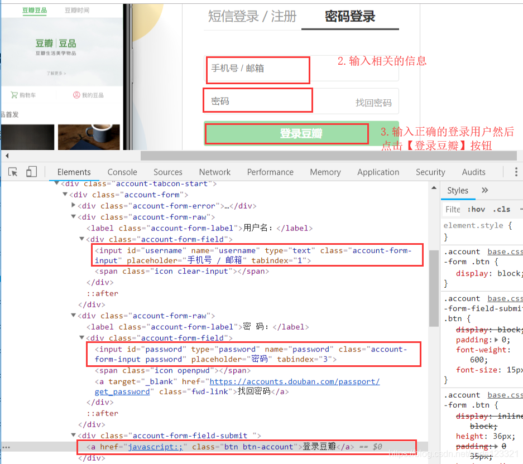Switch to 短信登录 / 注册 tab
The width and height of the screenshot is (523, 464).
(252, 16)
